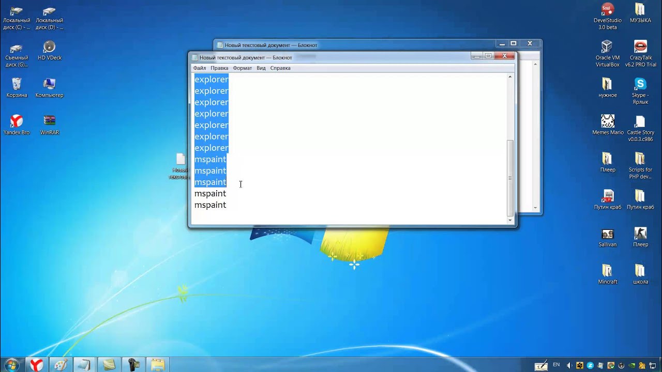Click the blue Z tray icon
The width and height of the screenshot is (662, 372).
[590, 366]
